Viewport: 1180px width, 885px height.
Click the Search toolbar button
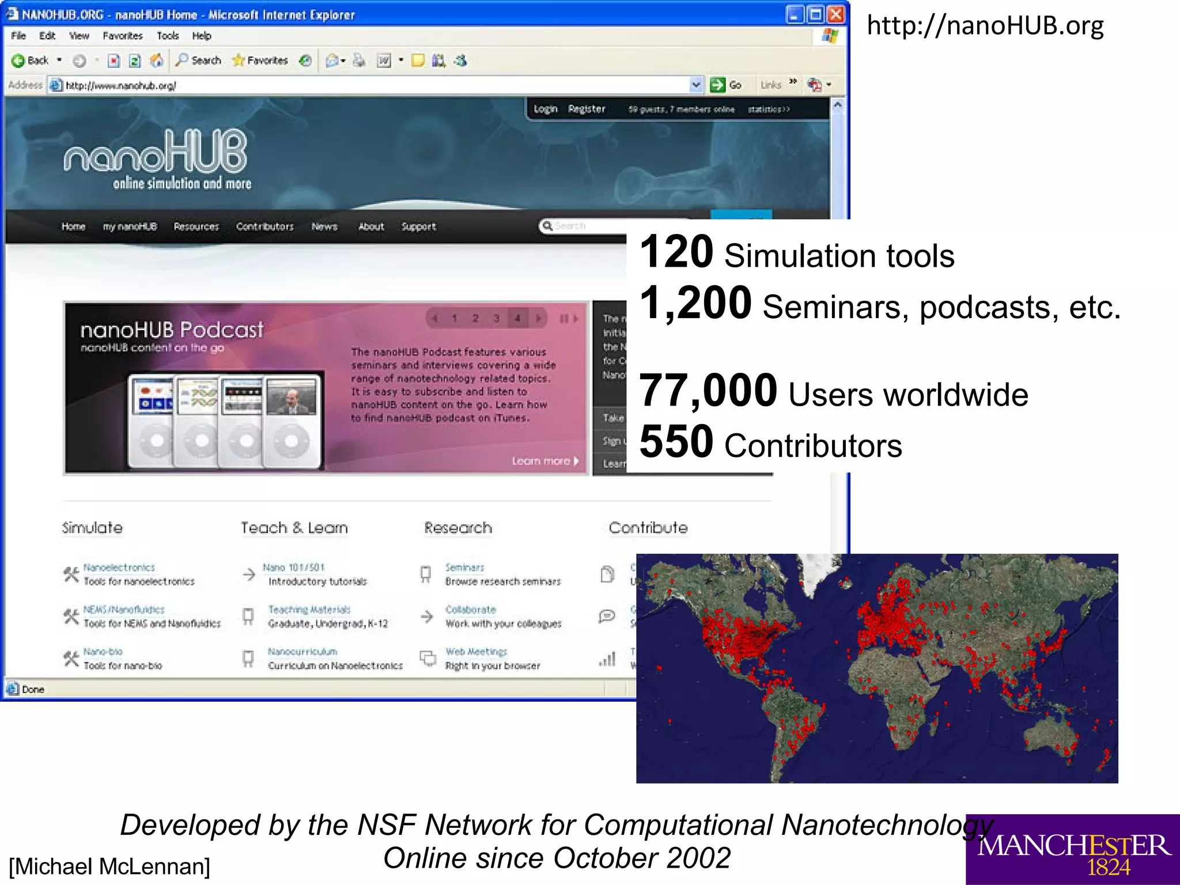[x=198, y=60]
